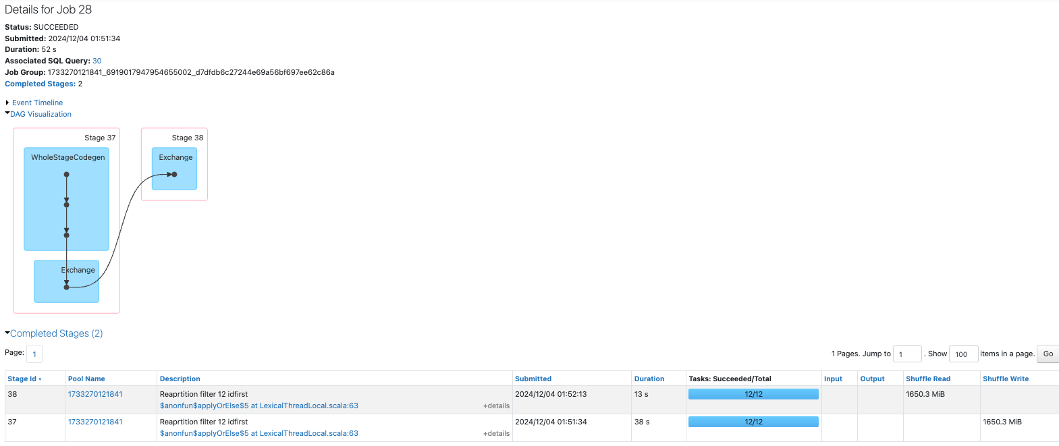This screenshot has width=1059, height=446.
Task: Open stage 38 $anonfun$applyOrElse$5 link
Action: point(259,406)
